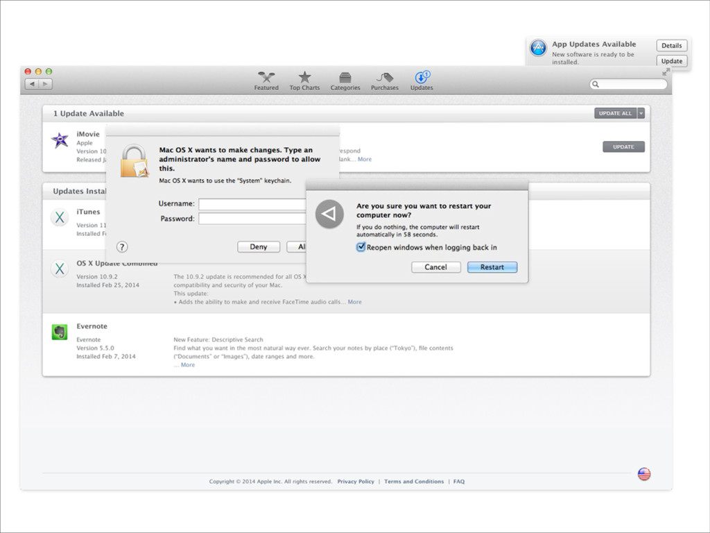This screenshot has width=710, height=533.
Task: Open Top Charts in the toolbar
Action: click(305, 81)
